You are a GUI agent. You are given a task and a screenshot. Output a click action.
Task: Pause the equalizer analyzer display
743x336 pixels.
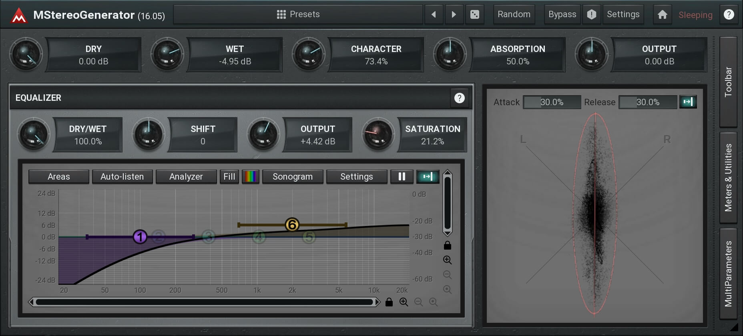point(402,176)
